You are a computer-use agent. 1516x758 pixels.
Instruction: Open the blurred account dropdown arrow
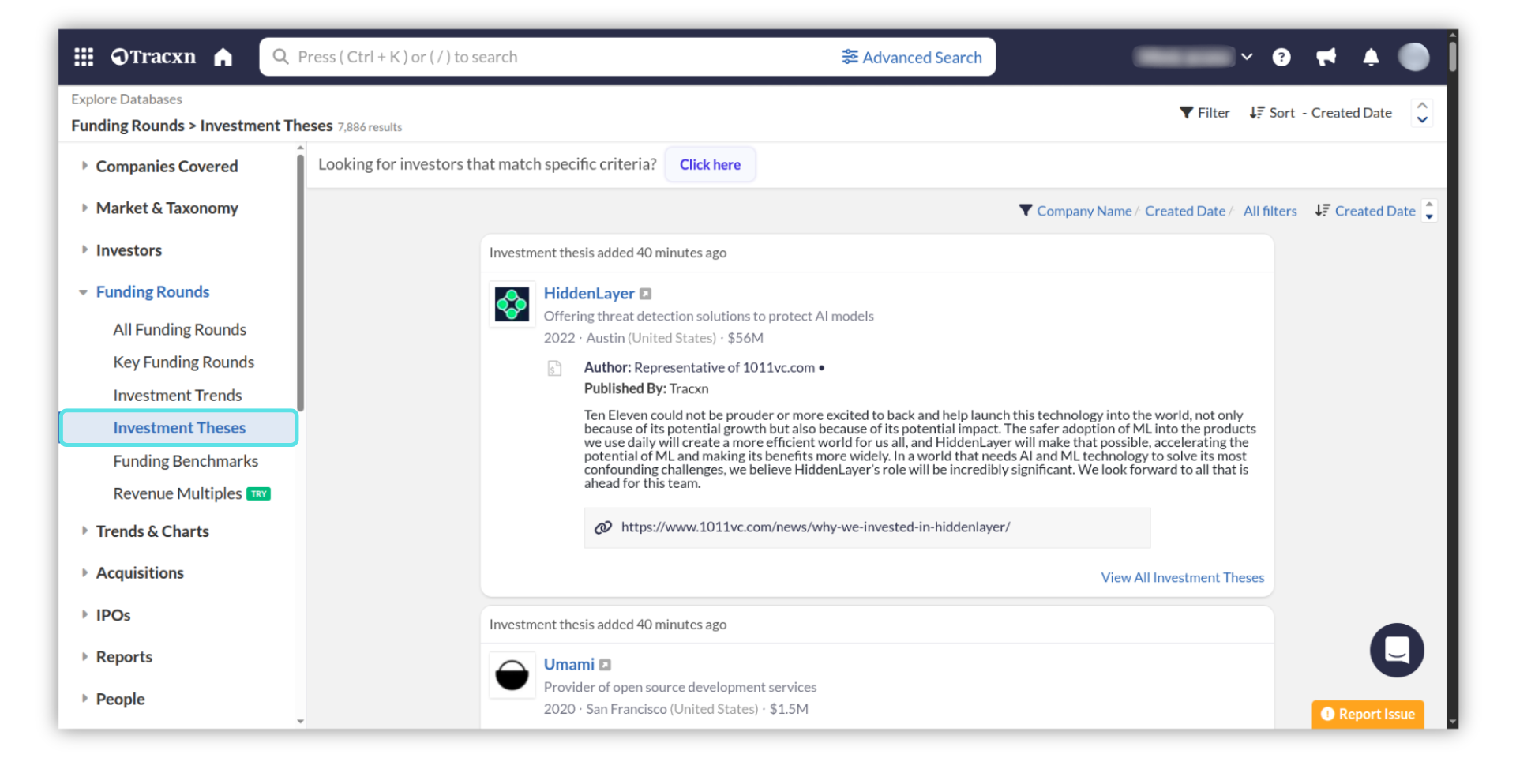point(1247,57)
